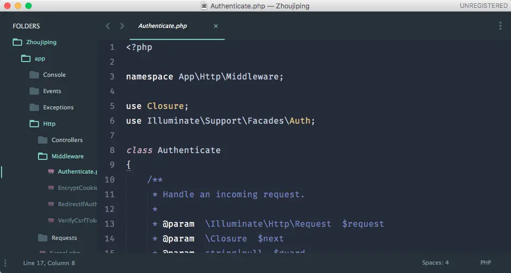Click line number 1 in the gutter
The width and height of the screenshot is (511, 273).
pyautogui.click(x=112, y=47)
